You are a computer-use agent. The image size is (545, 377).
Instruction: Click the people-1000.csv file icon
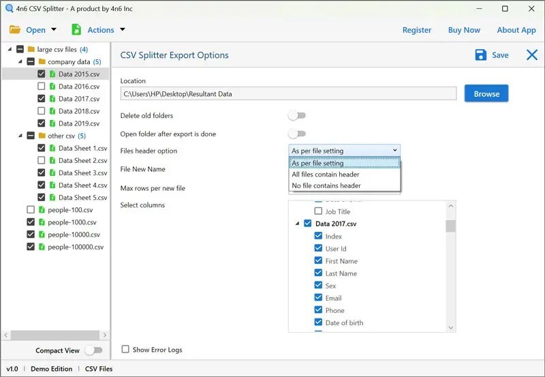(x=42, y=222)
